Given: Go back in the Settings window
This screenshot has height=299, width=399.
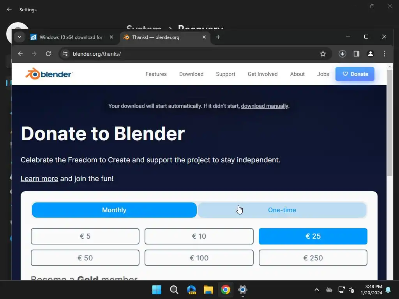Looking at the screenshot, I should pos(9,9).
